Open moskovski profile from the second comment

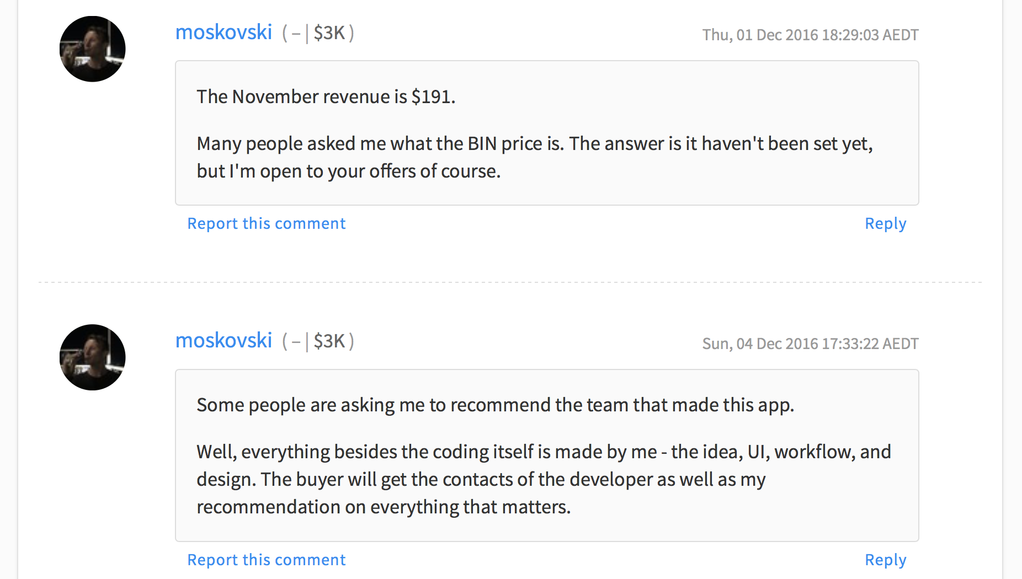point(223,341)
